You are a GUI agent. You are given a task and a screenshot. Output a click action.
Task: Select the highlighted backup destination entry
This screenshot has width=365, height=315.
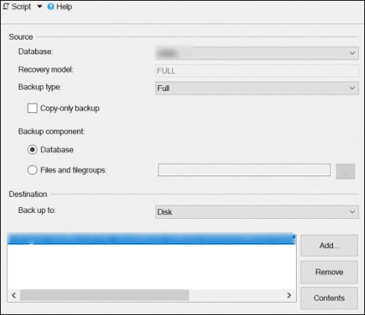[152, 239]
